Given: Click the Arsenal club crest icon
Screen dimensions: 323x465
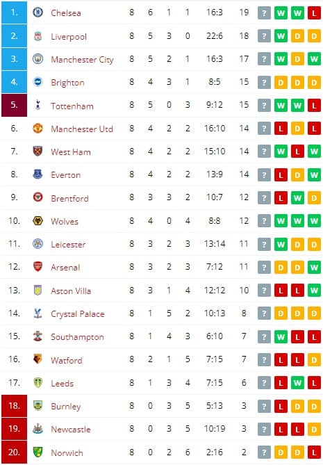Looking at the screenshot, I should (38, 267).
